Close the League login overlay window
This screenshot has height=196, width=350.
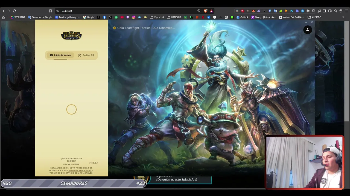pos(312,22)
